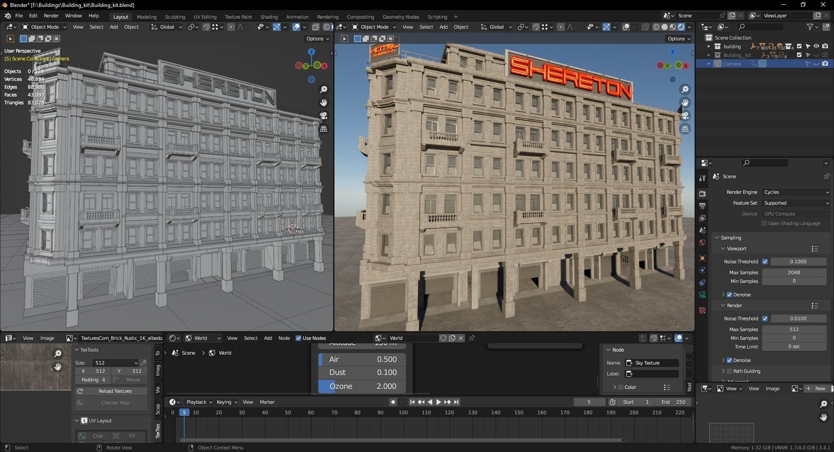Open the Rendering menu in the top bar

point(328,17)
